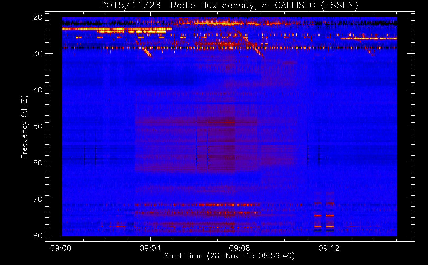The image size is (428, 265).
Task: Click the '40' frequency tick label
Action: pyautogui.click(x=38, y=90)
